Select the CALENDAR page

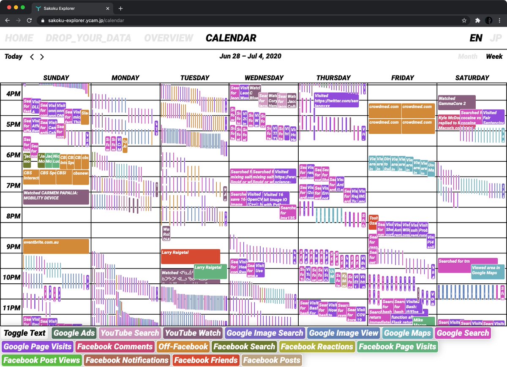[x=231, y=38]
